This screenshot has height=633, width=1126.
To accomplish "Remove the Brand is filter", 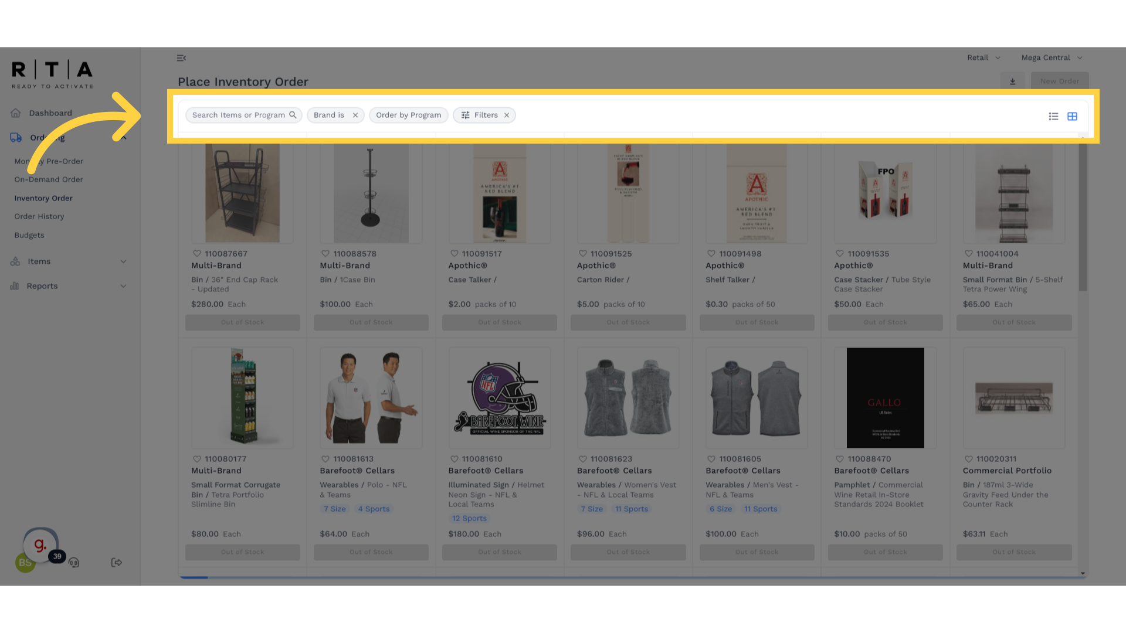I will click(355, 115).
